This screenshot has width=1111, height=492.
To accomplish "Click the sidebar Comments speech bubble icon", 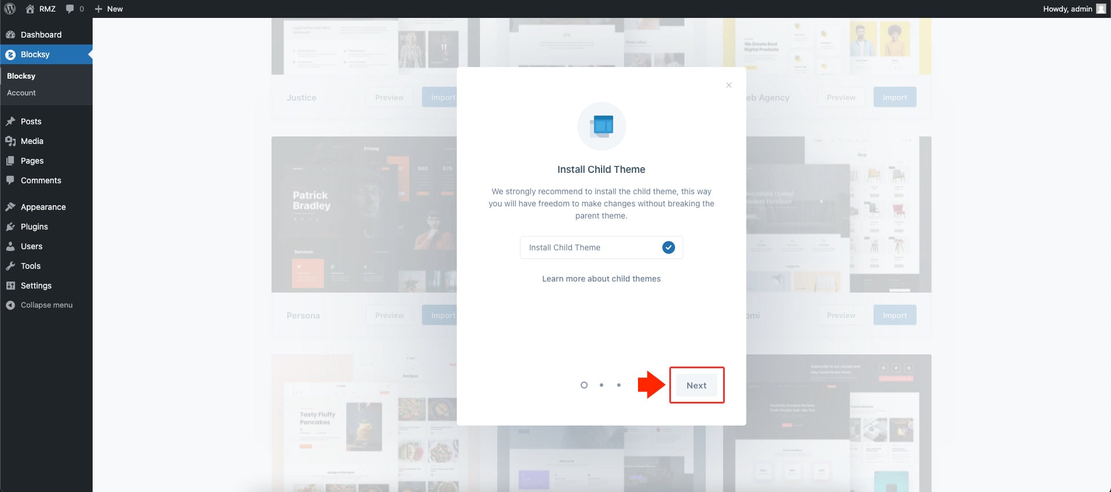I will click(10, 180).
